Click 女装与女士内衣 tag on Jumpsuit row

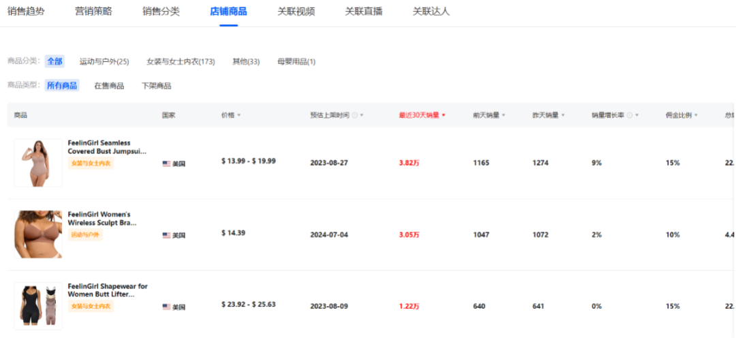(91, 164)
